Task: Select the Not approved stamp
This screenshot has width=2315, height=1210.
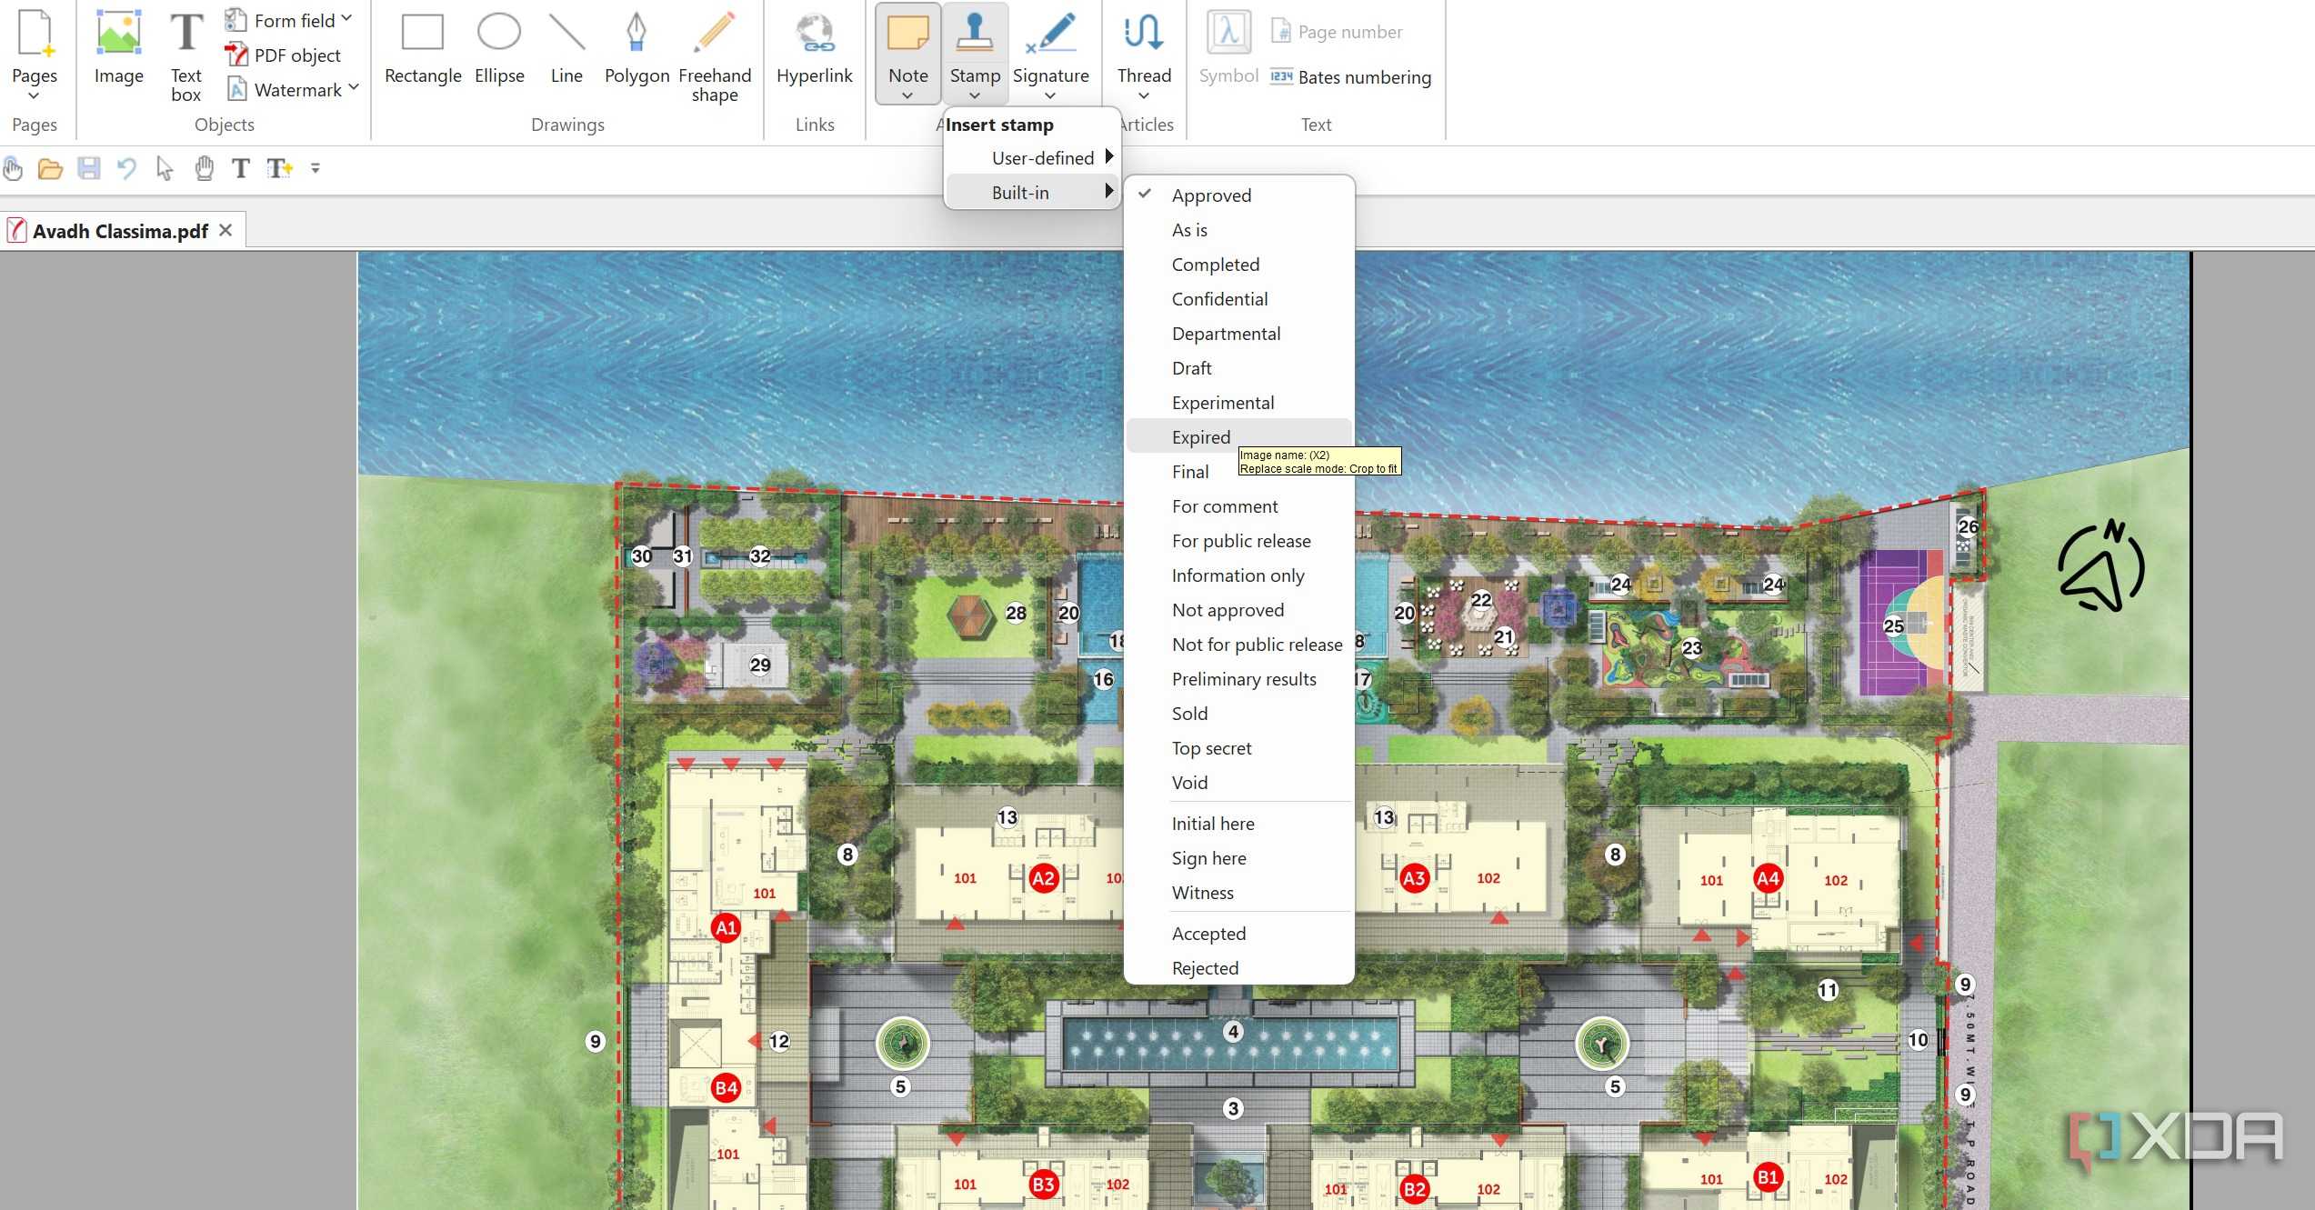Action: 1238,610
